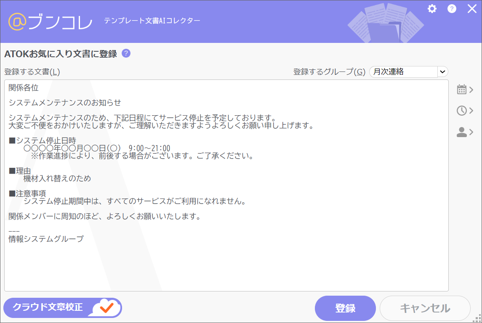Open the calendar insertion icon
This screenshot has height=323, width=482.
tap(462, 89)
